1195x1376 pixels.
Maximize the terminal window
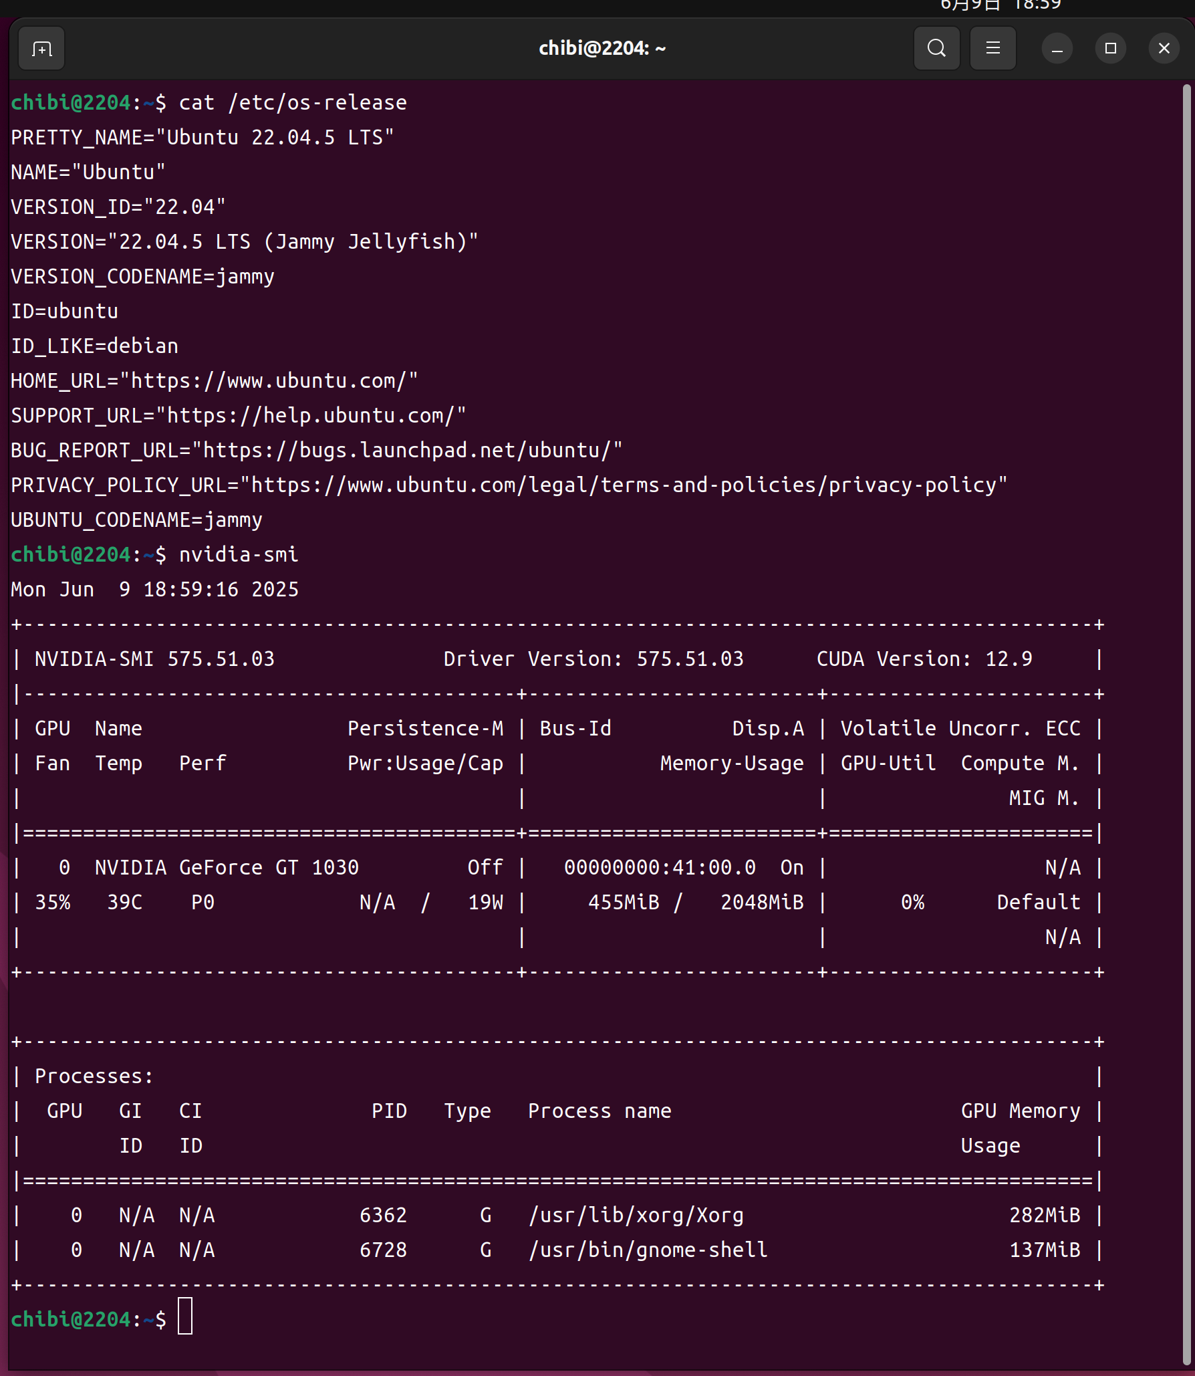click(1110, 49)
